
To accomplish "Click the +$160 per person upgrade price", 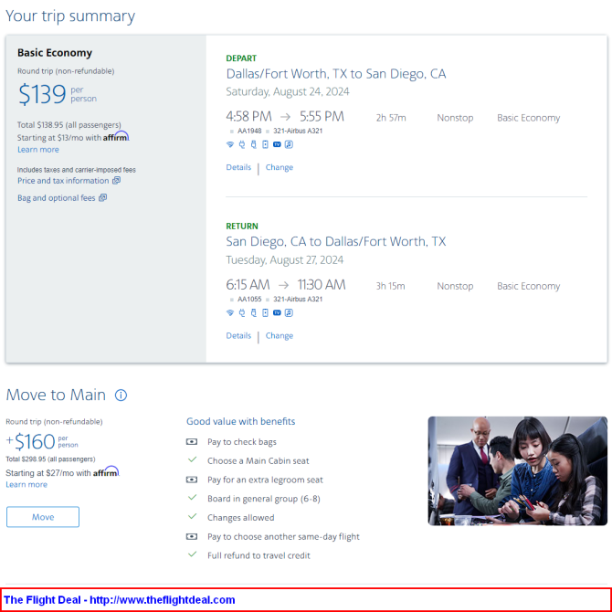I will [x=42, y=441].
